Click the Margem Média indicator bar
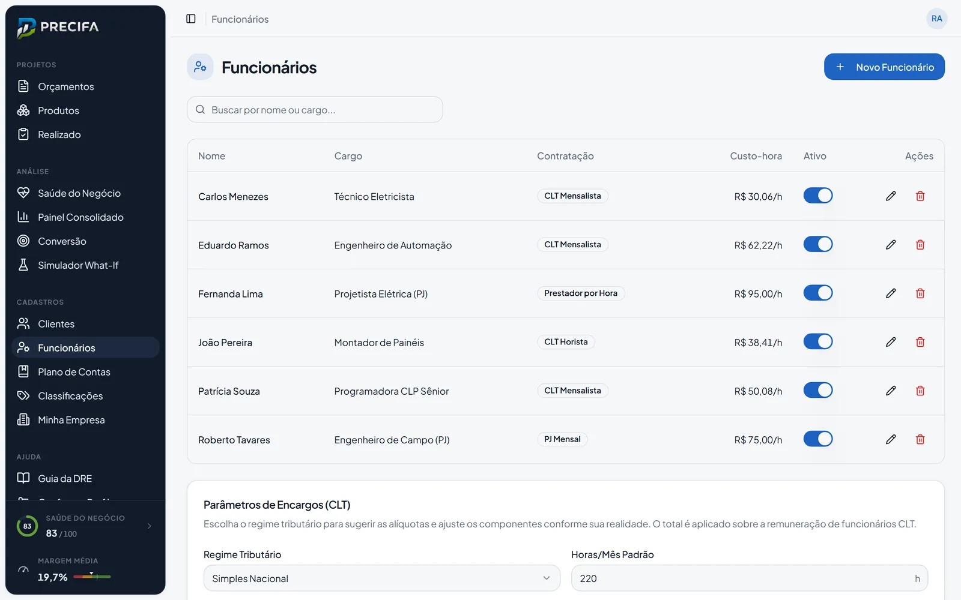 click(x=92, y=577)
